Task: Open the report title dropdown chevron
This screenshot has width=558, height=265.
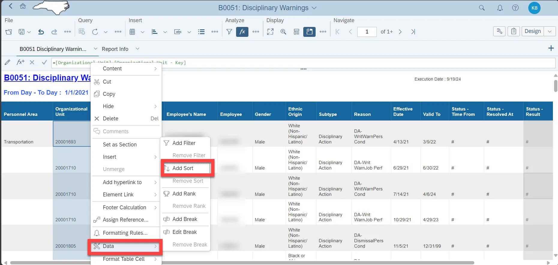Action: [314, 8]
